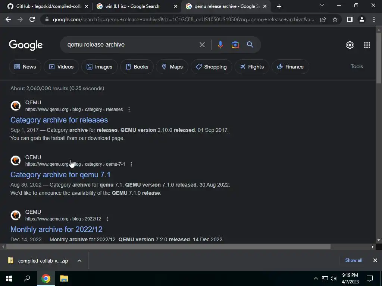This screenshot has height=286, width=382.
Task: Open options for the 2022/12 result
Action: click(x=107, y=219)
